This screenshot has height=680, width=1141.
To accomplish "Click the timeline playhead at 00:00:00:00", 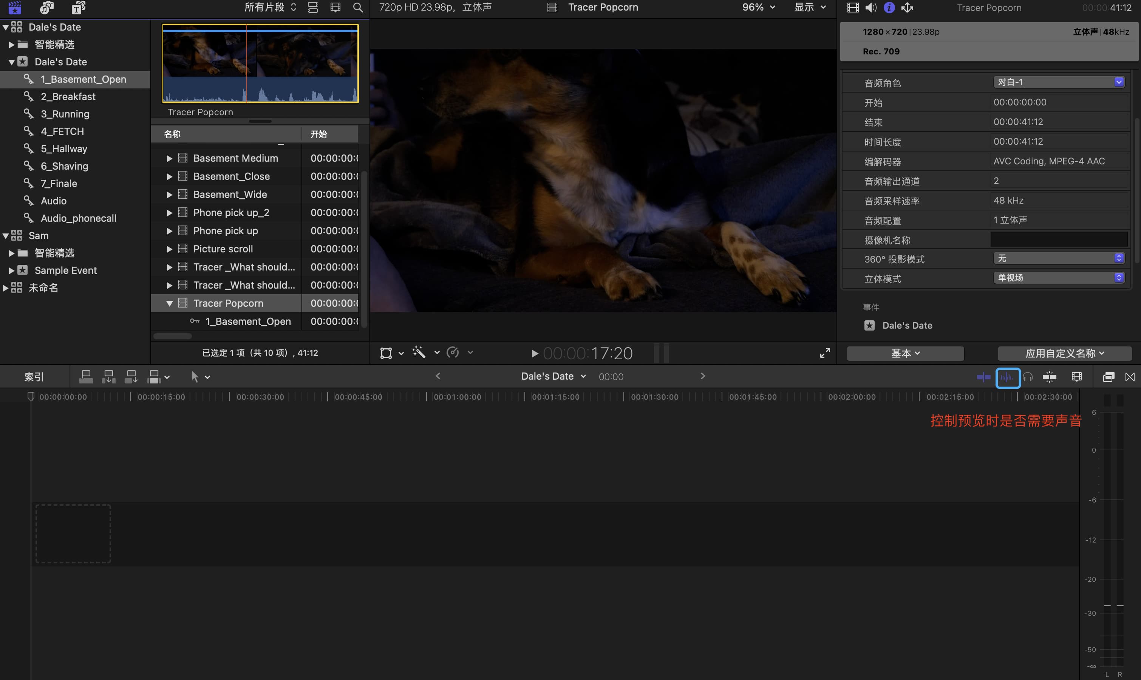I will 31,396.
